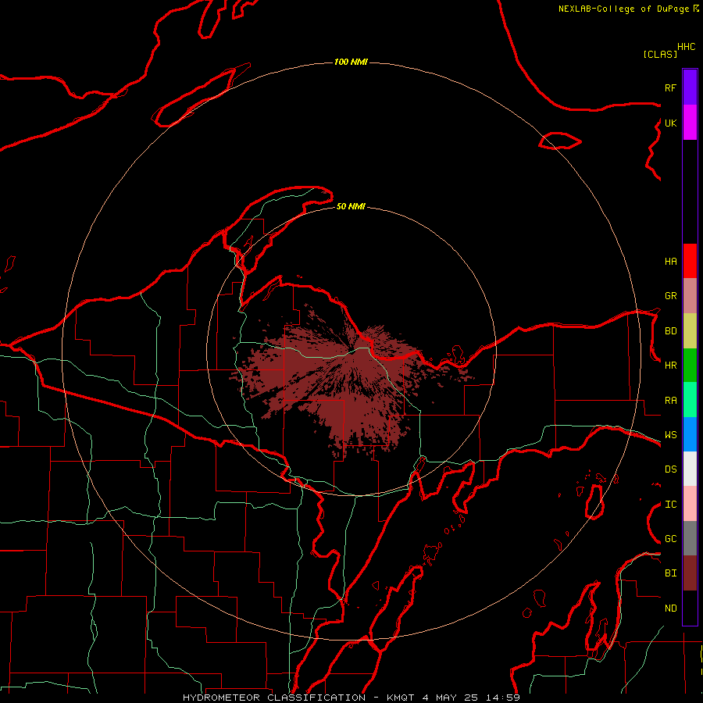
Task: Click the GR legend label
Action: pyautogui.click(x=670, y=296)
